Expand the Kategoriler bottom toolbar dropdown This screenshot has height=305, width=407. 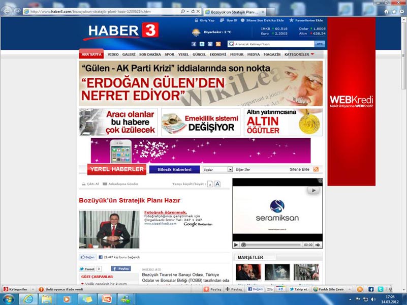pyautogui.click(x=33, y=289)
